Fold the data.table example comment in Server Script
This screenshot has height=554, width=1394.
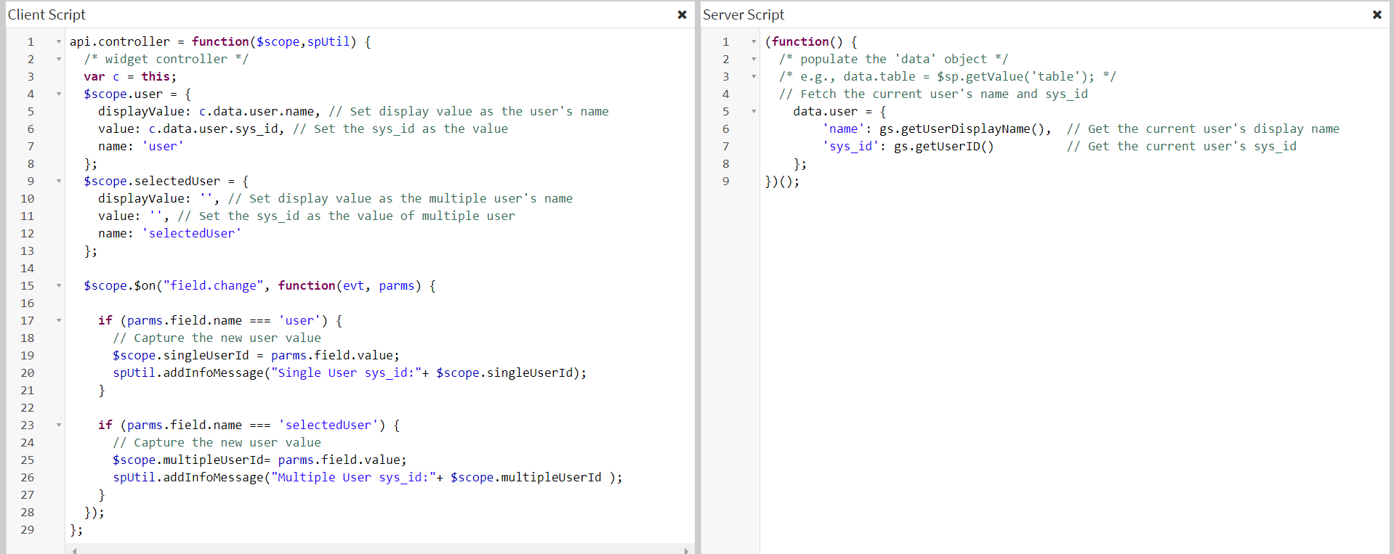[x=754, y=77]
